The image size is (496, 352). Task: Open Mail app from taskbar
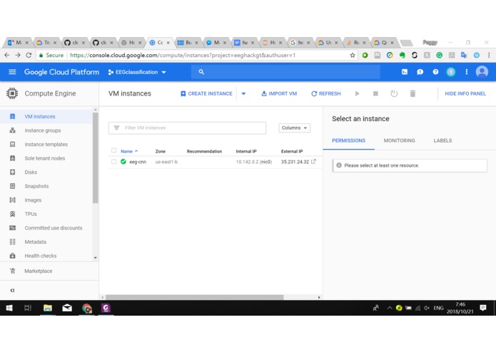tap(67, 308)
